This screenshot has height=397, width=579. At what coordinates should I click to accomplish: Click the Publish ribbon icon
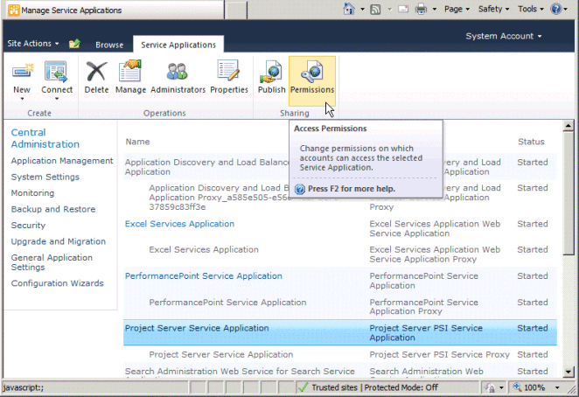(x=271, y=71)
